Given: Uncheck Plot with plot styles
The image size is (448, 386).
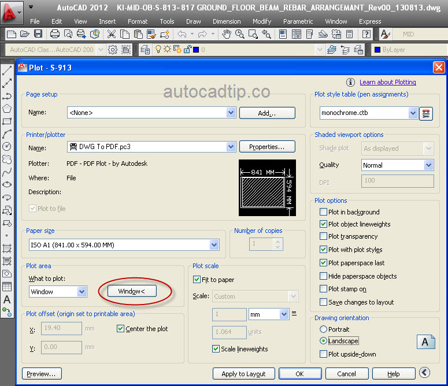Looking at the screenshot, I should (x=323, y=250).
